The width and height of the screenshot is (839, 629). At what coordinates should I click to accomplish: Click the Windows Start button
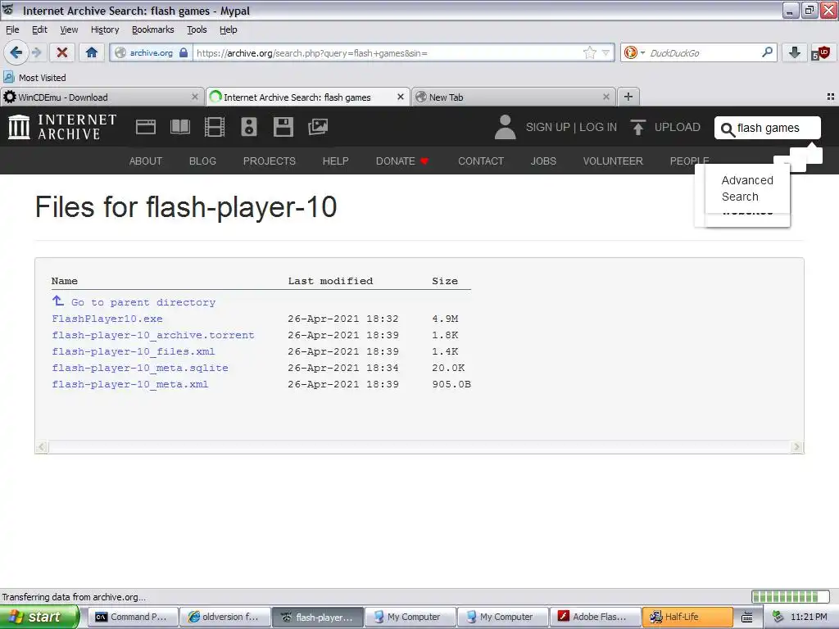39,617
